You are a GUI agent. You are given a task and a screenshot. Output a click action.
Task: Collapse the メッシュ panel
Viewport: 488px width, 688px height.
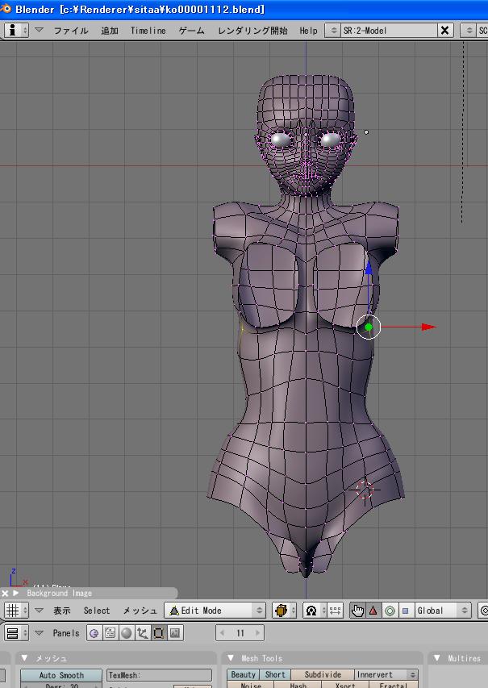[25, 657]
